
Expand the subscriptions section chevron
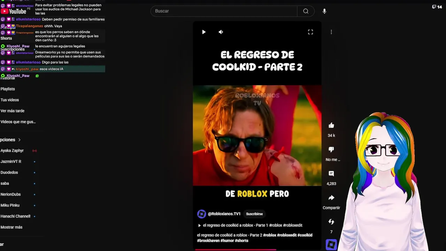[x=20, y=140]
